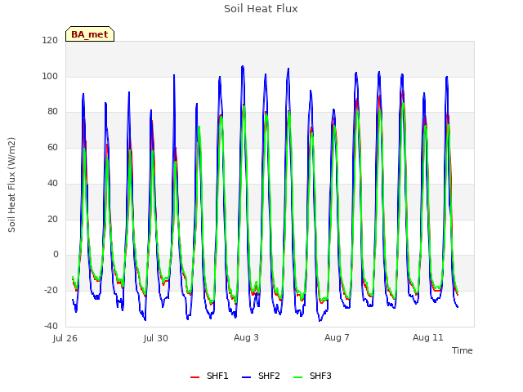Screen dimensions: 523x392
Task: Click the BA_met annotation label
Action: click(x=90, y=34)
